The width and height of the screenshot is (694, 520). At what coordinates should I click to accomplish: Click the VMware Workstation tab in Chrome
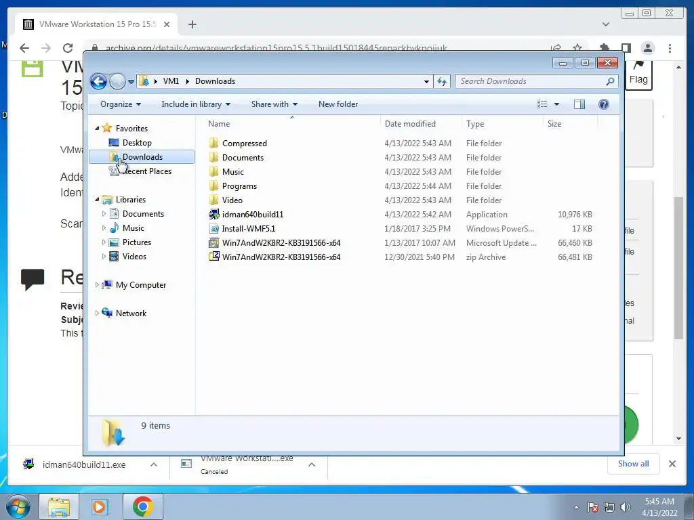point(96,24)
